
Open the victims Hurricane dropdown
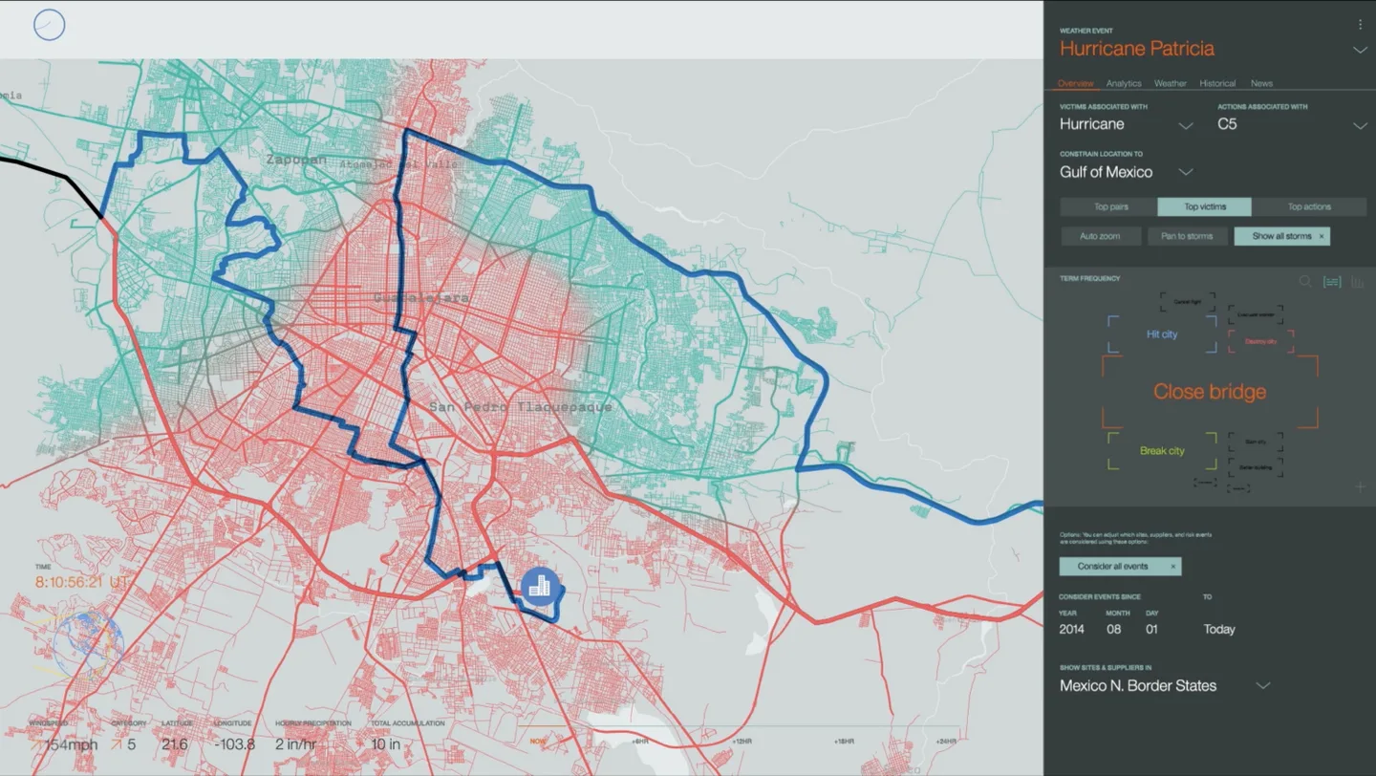[x=1186, y=126]
